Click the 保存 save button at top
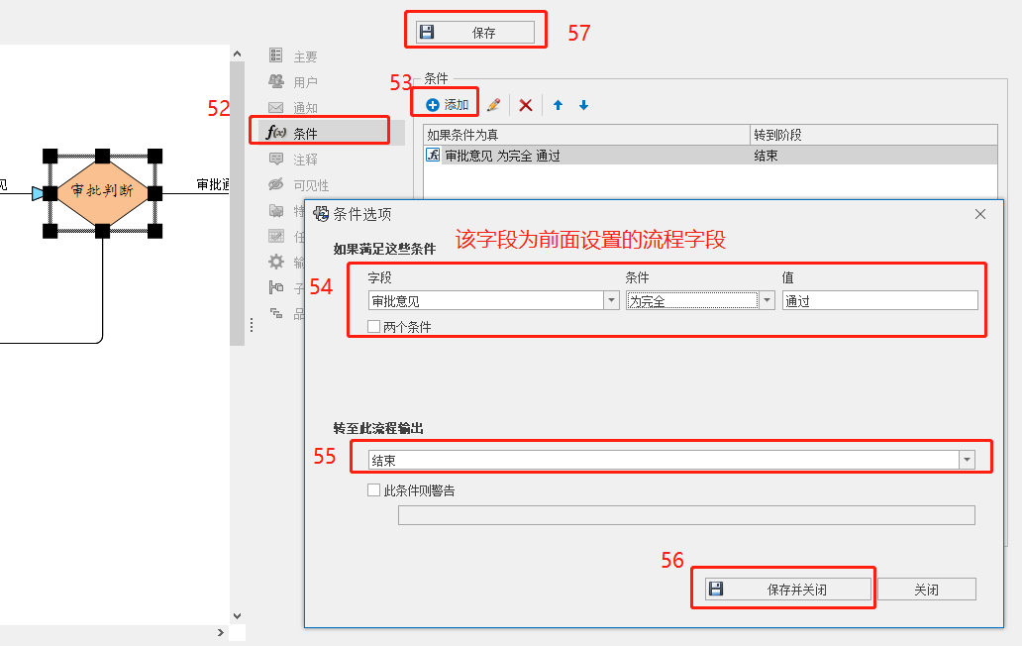Screen dimensions: 1022x646 [474, 31]
